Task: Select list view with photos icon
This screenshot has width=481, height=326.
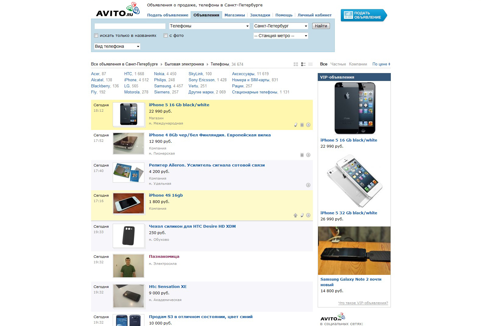Action: tap(303, 64)
